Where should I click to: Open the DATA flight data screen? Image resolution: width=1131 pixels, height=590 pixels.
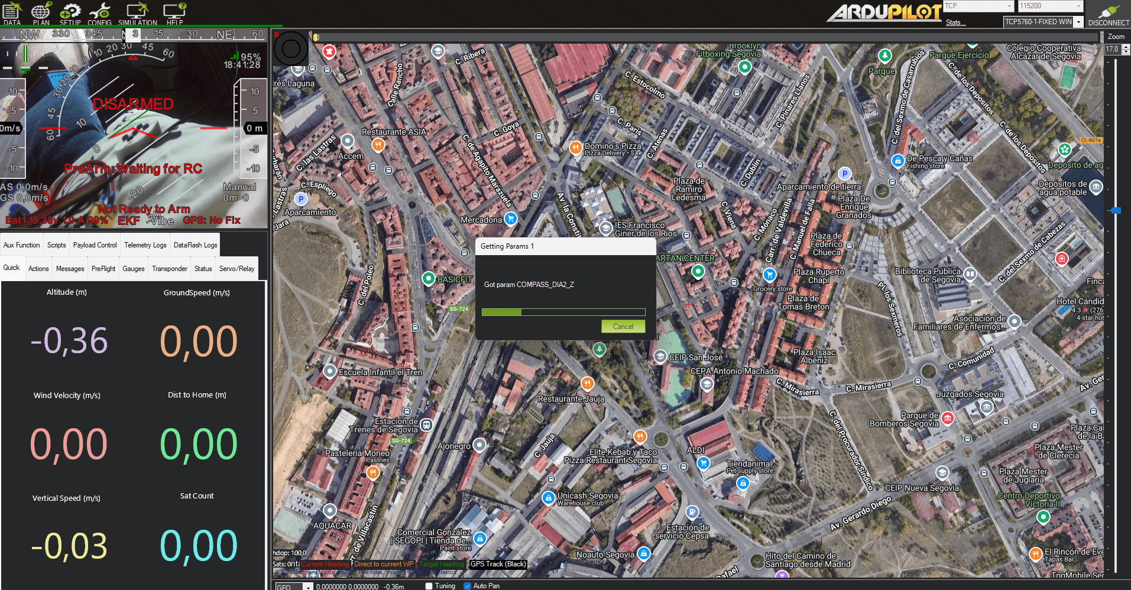tap(12, 13)
